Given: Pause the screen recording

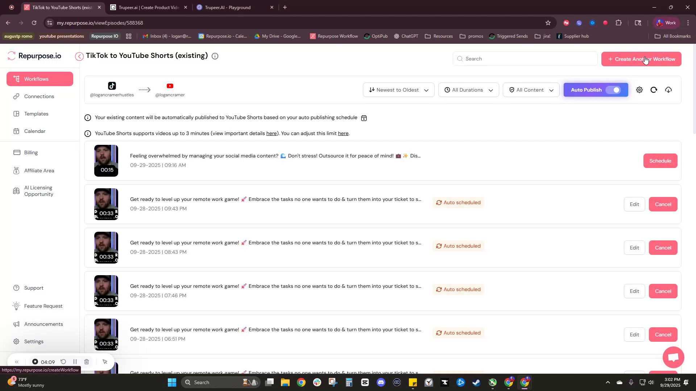Looking at the screenshot, I should pyautogui.click(x=75, y=362).
